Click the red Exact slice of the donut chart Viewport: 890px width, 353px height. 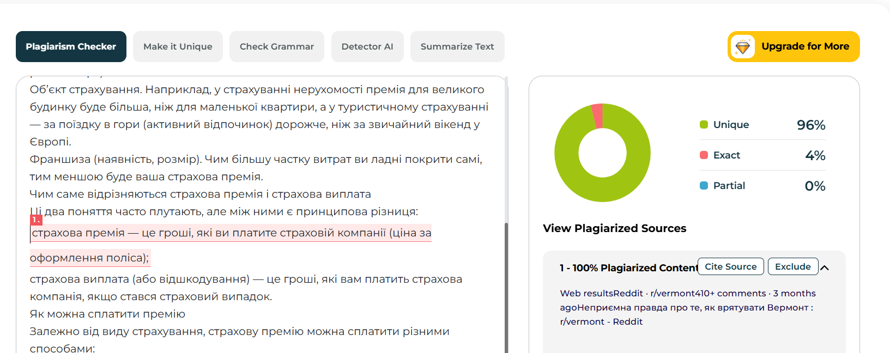[x=597, y=115]
